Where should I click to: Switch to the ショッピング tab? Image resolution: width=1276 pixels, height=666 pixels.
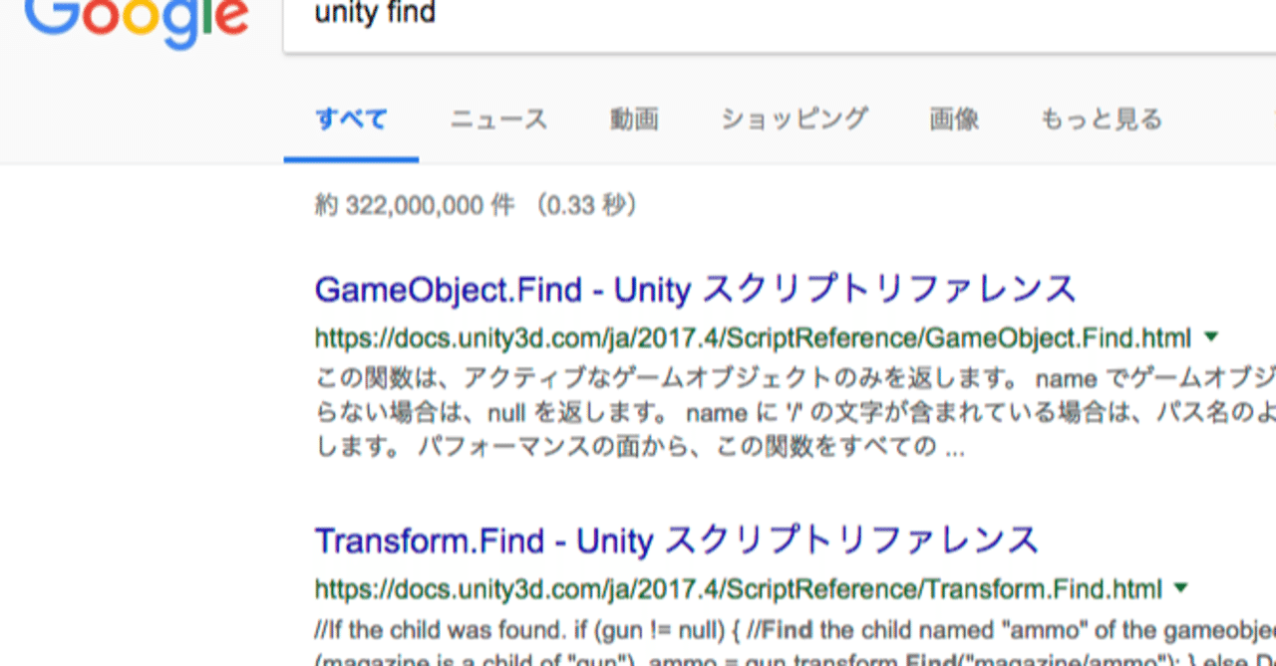pos(793,117)
